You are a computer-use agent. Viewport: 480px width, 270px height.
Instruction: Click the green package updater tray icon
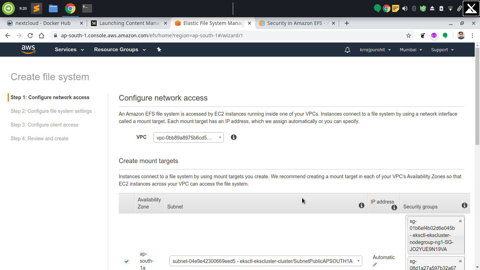tap(423, 8)
